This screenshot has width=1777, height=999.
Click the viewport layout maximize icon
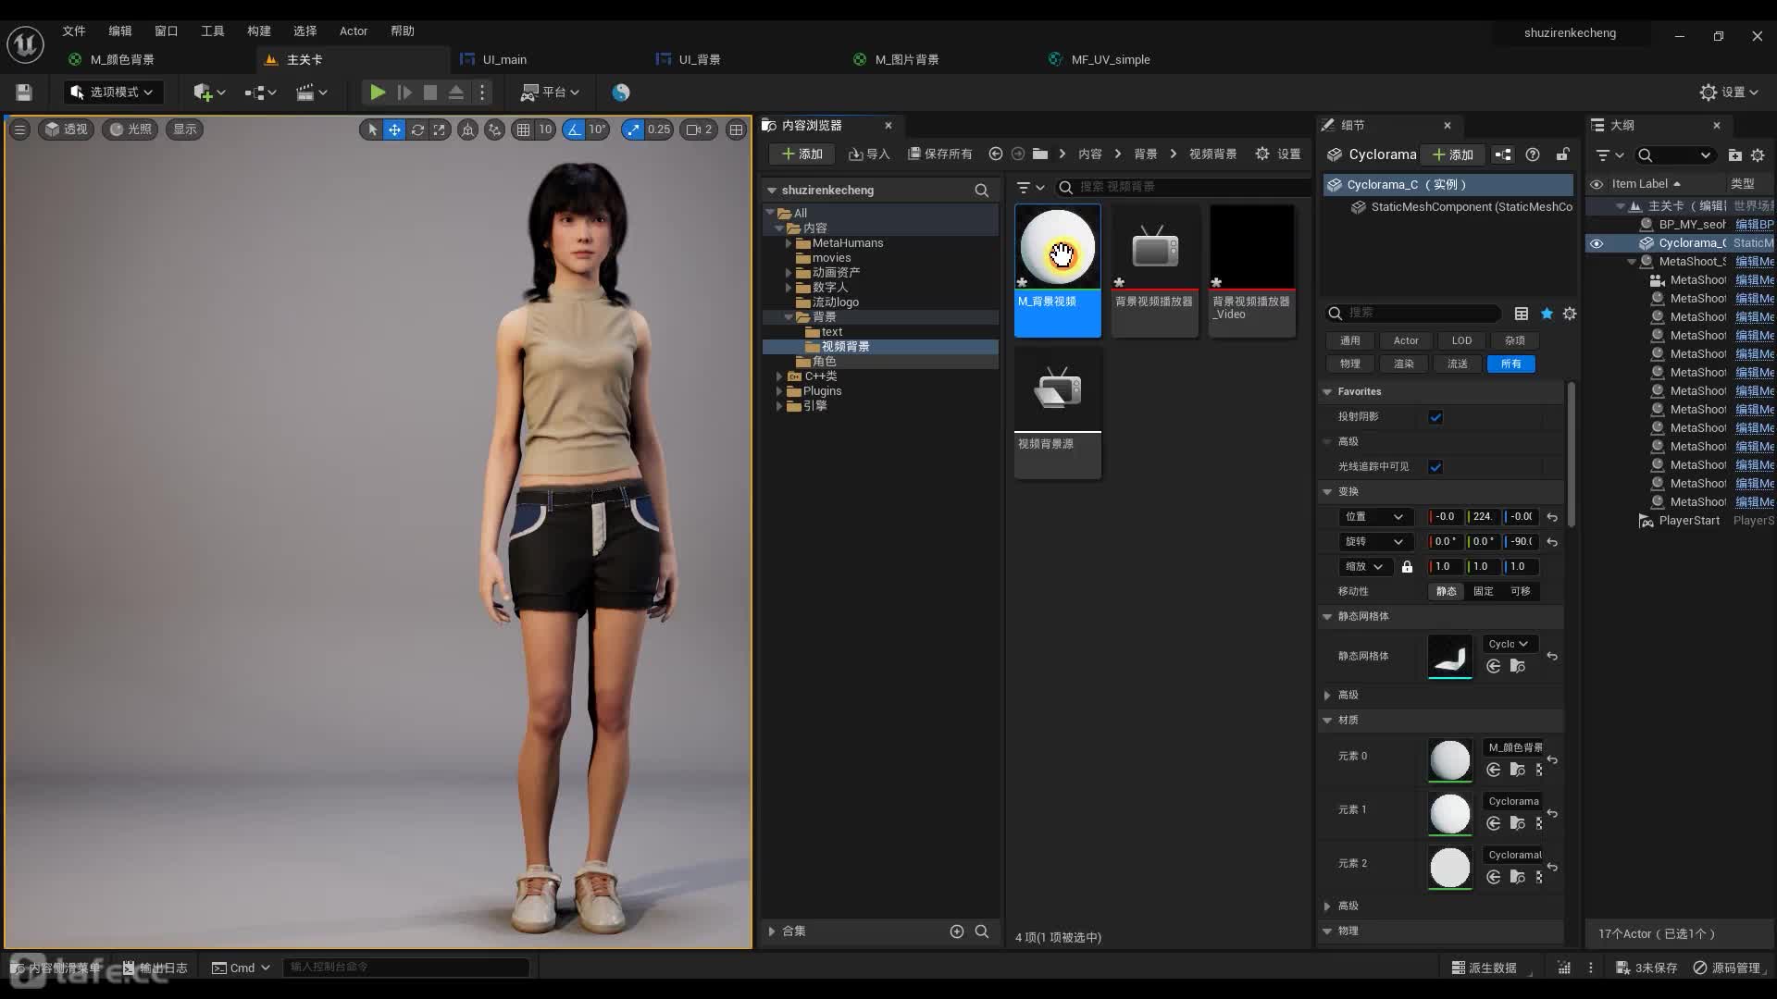(x=736, y=129)
